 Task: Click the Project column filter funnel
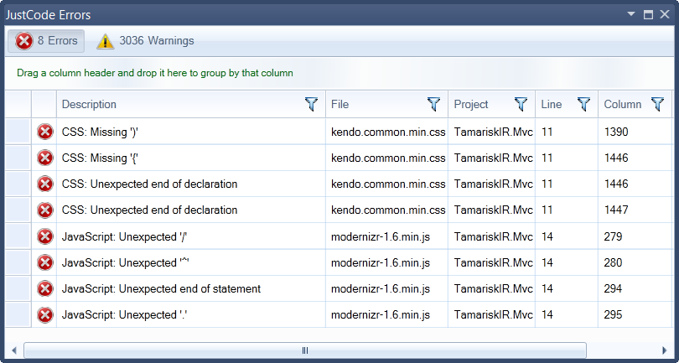click(521, 104)
